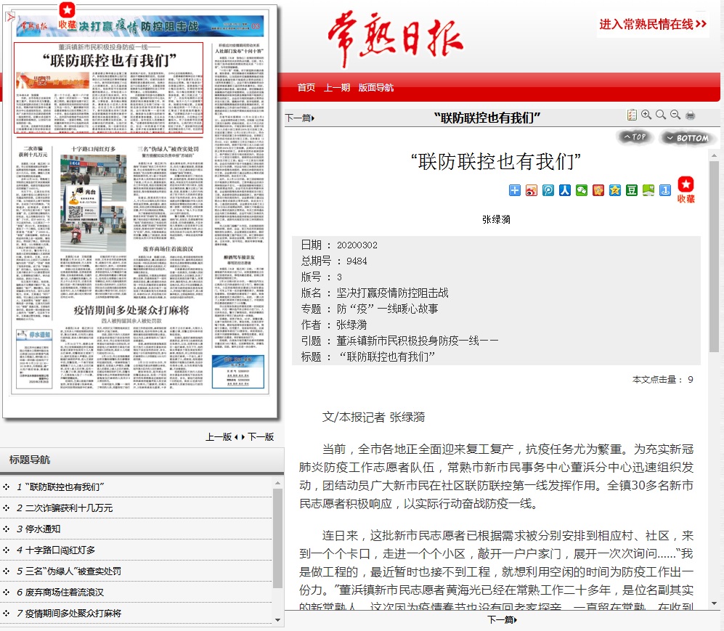
Task: Click 下一篇 above the article header
Action: pos(300,118)
